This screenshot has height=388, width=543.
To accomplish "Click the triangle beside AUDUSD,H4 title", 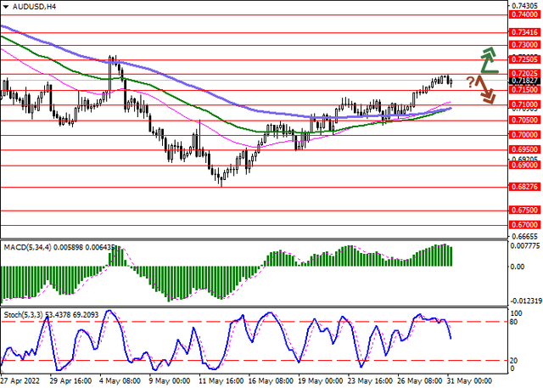I will pos(5,6).
